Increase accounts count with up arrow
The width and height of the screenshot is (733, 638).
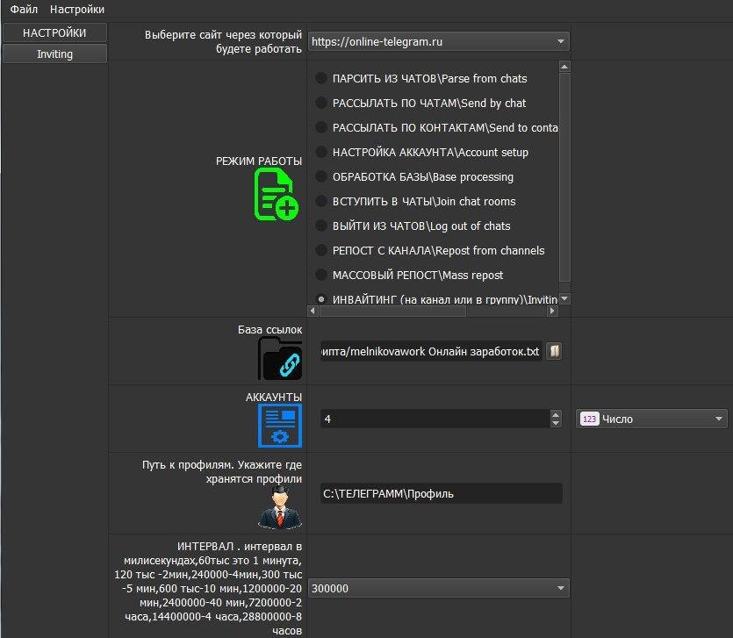click(x=556, y=414)
